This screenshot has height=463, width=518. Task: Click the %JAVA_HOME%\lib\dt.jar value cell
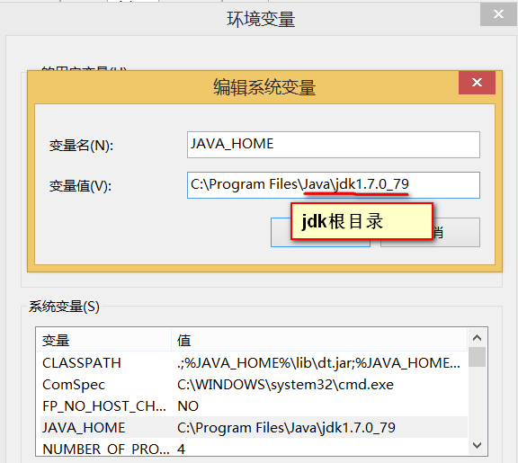[x=318, y=363]
